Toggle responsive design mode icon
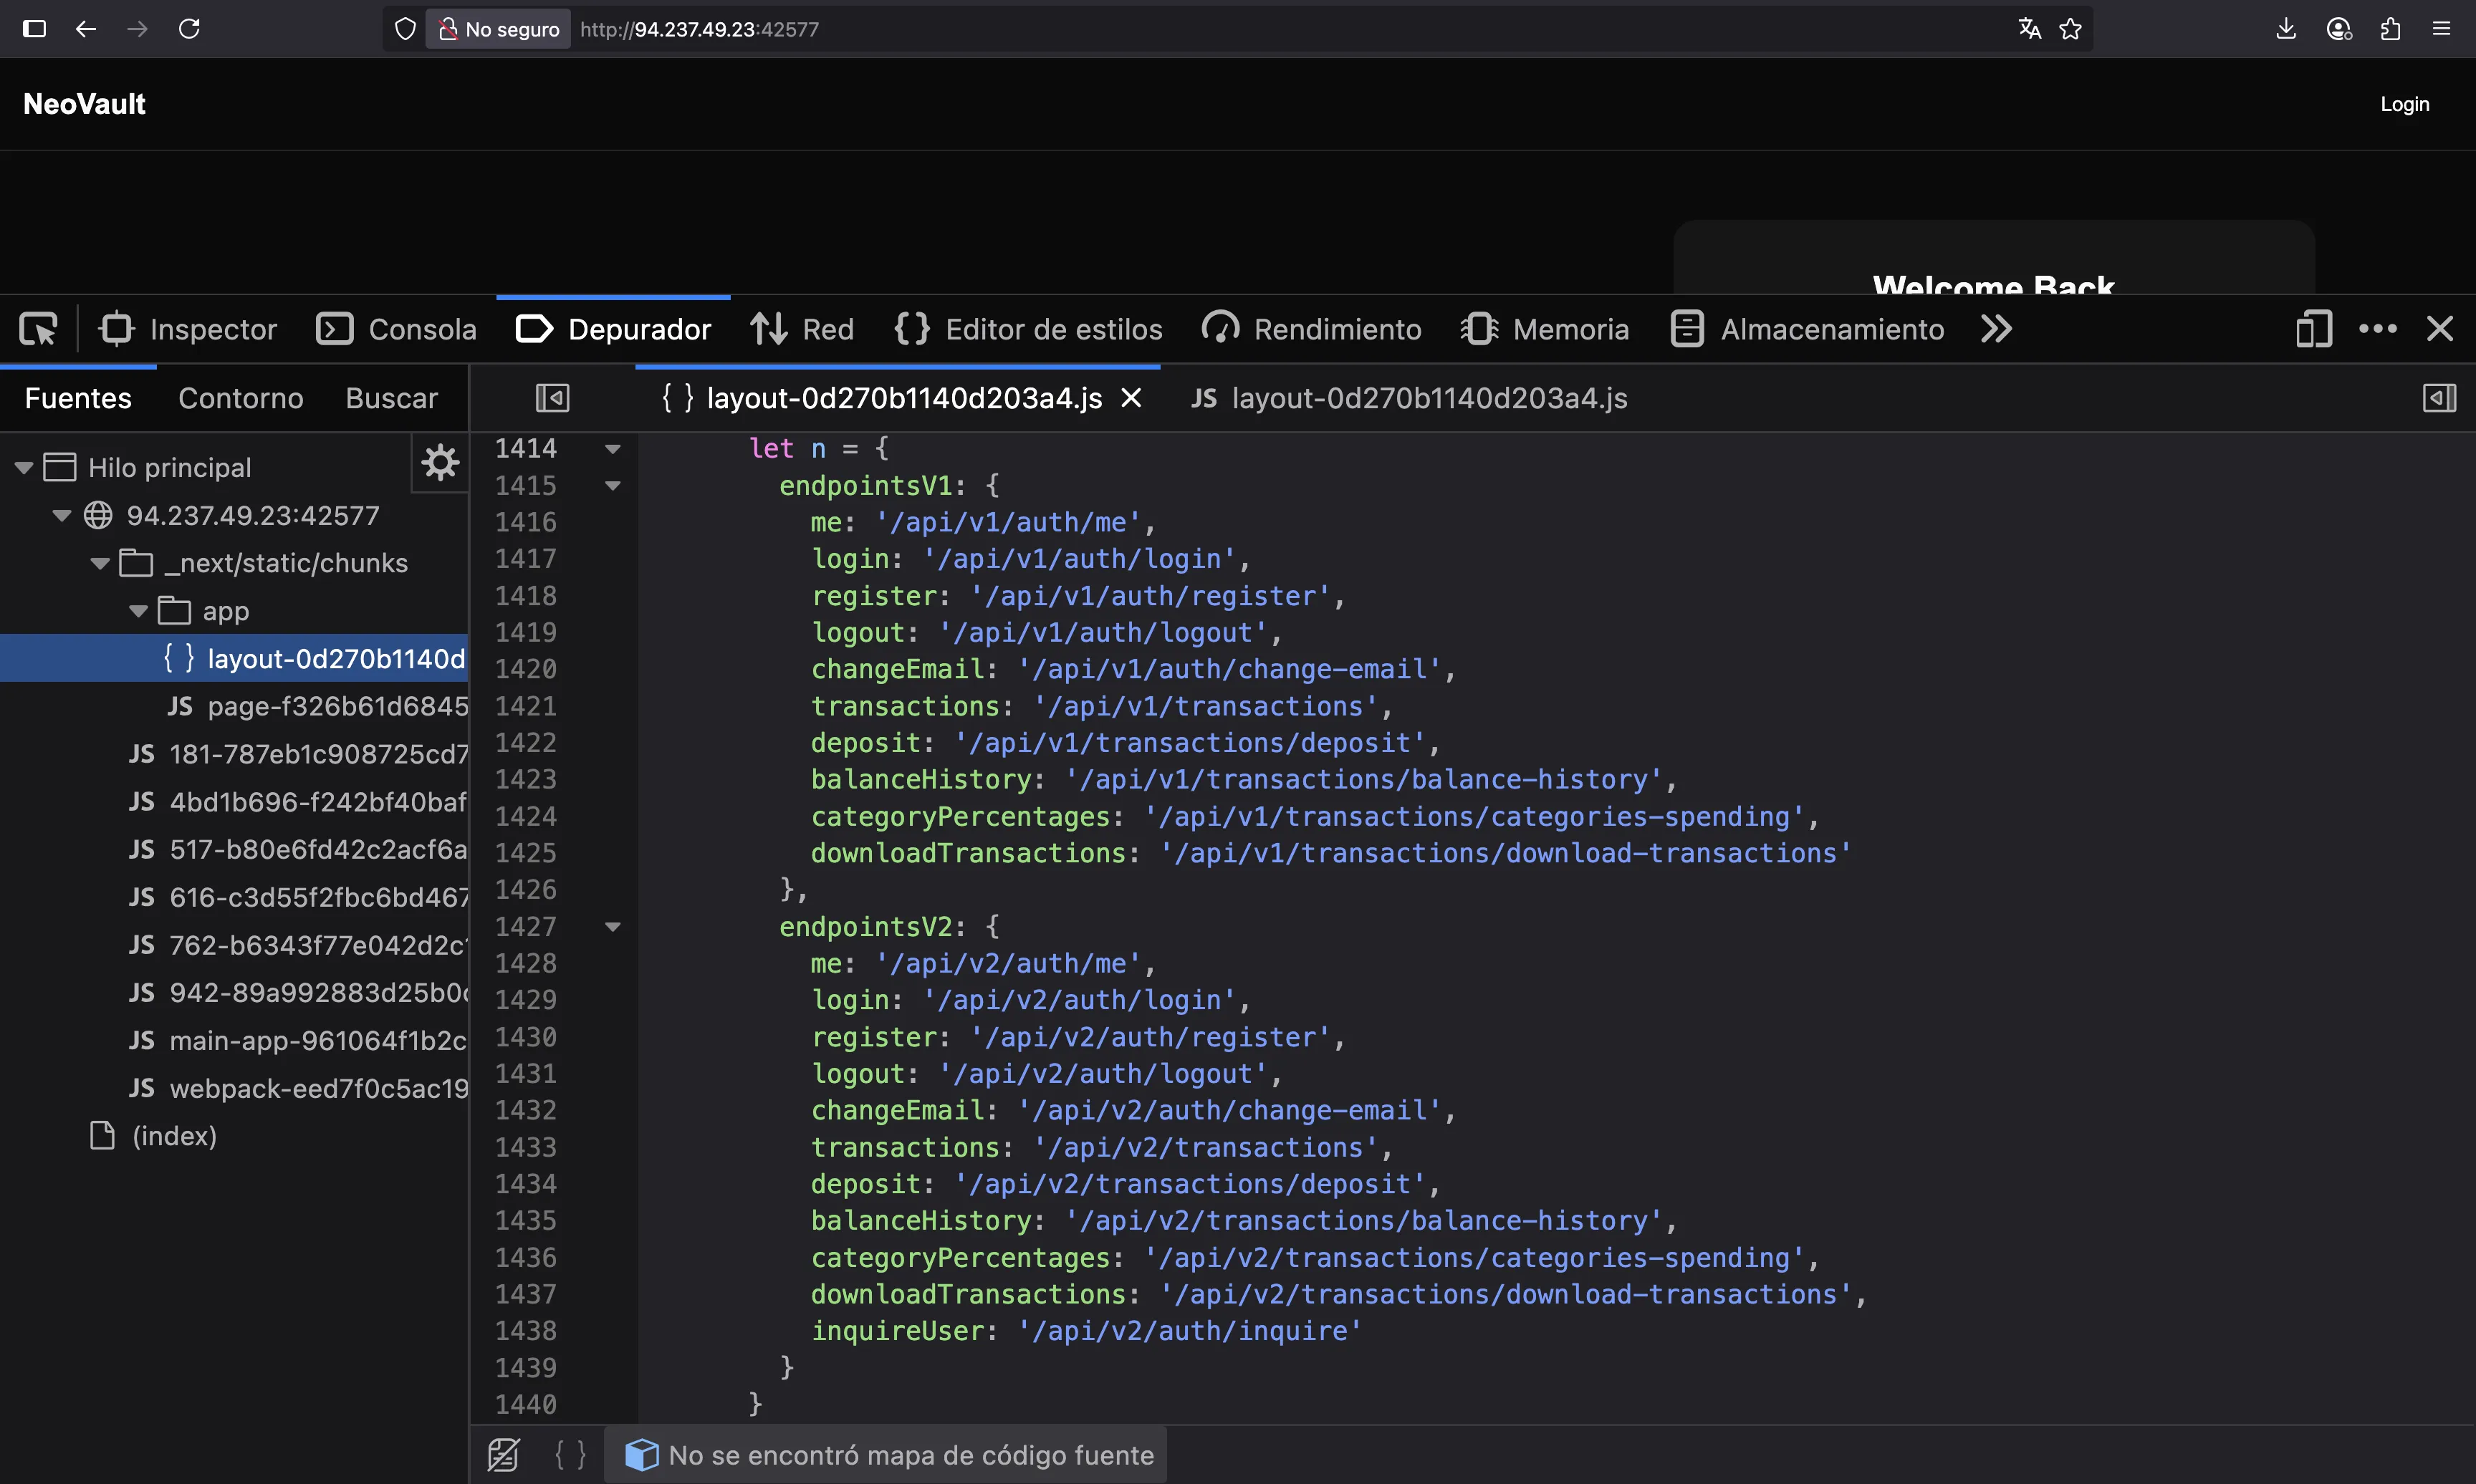The height and width of the screenshot is (1484, 2476). pos(2314,329)
